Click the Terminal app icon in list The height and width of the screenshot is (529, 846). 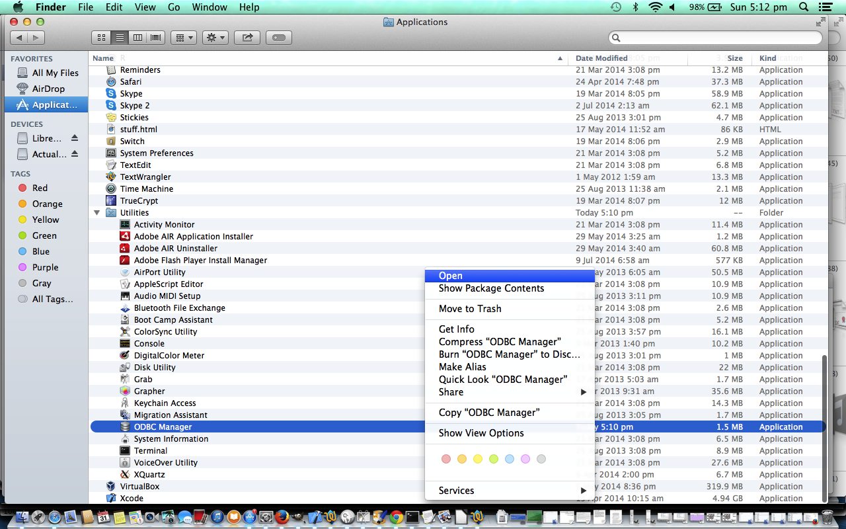[x=125, y=450]
